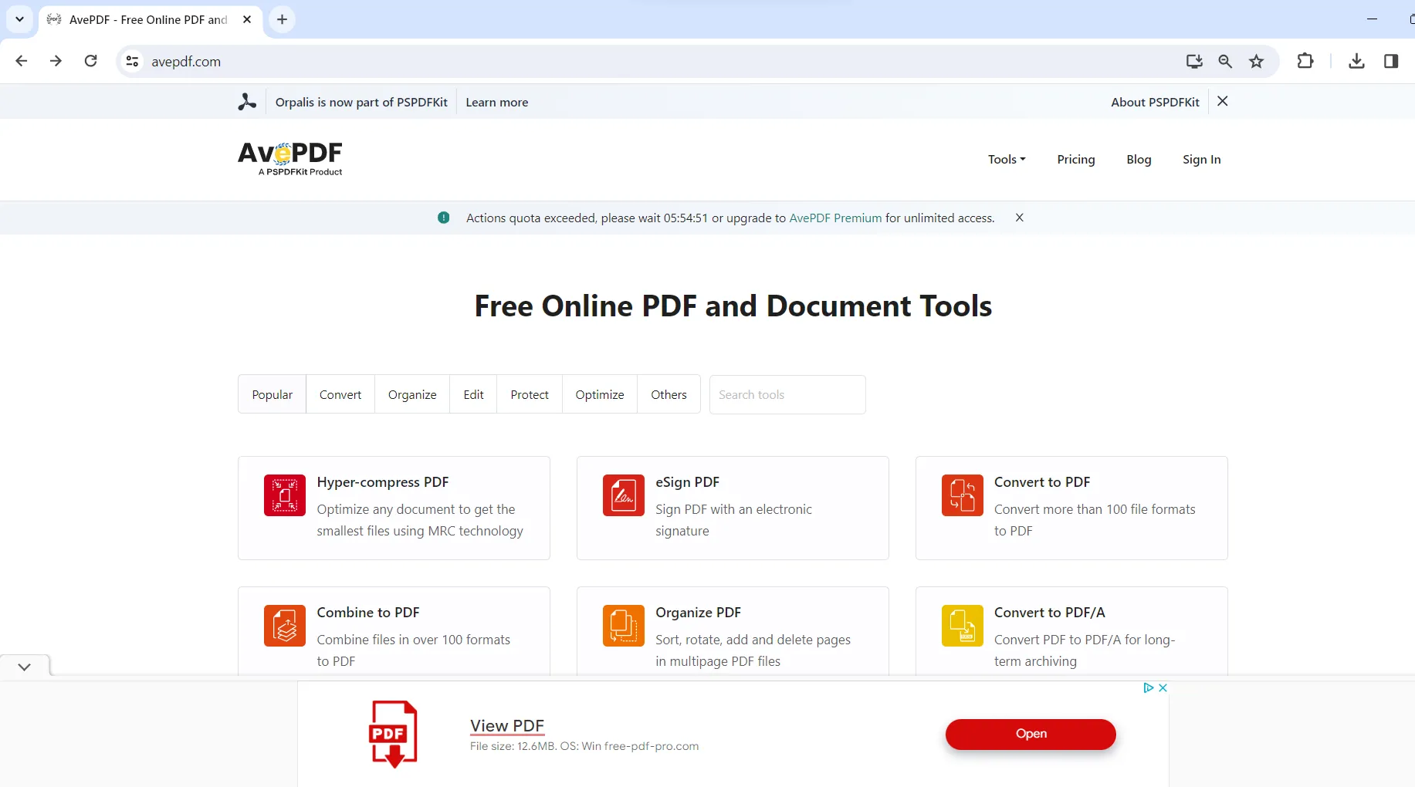Follow the AvePDF Premium upgrade link

pyautogui.click(x=835, y=218)
